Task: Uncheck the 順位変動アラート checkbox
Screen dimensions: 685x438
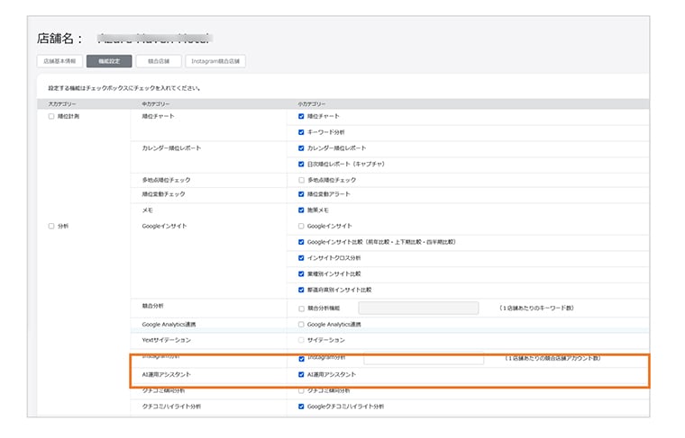Action: pyautogui.click(x=301, y=194)
